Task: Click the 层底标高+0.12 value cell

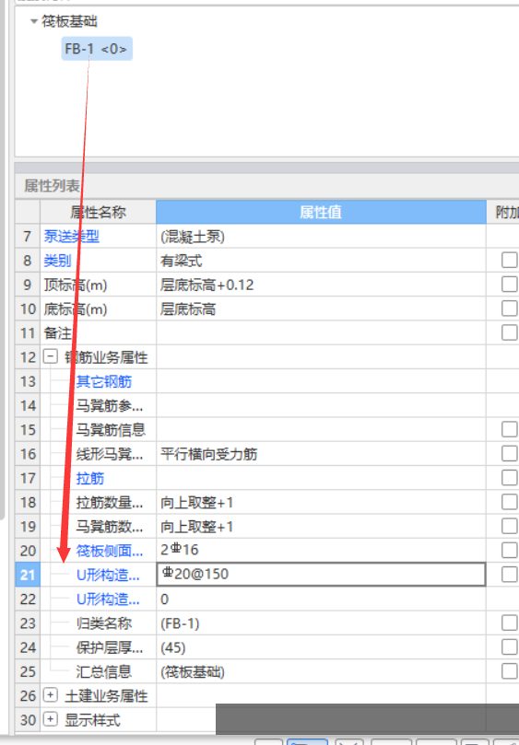Action: tap(321, 285)
